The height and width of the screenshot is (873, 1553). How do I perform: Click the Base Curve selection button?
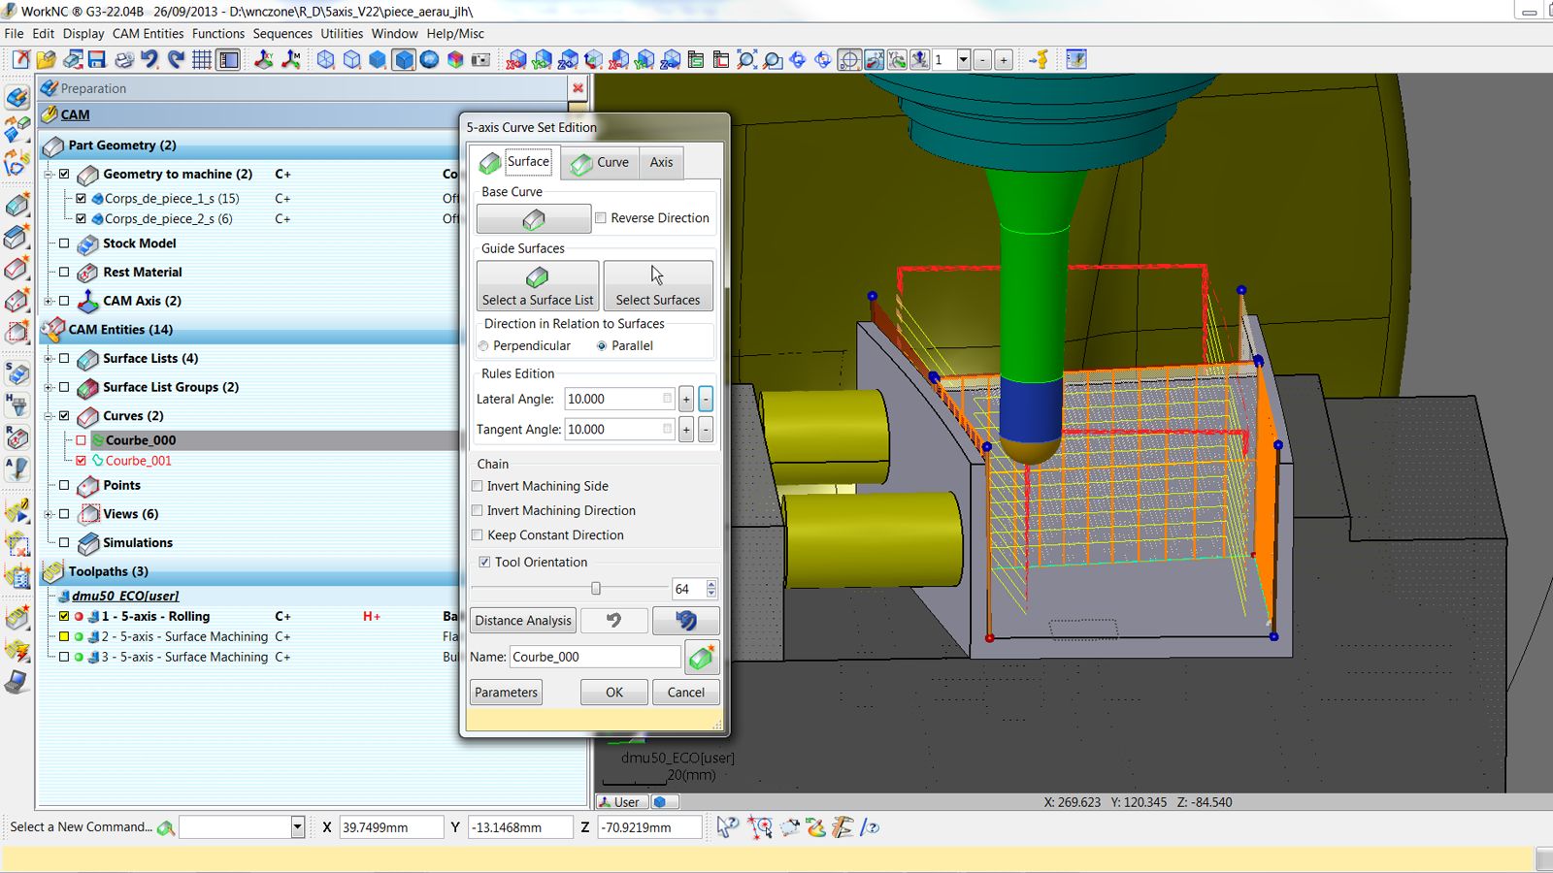pos(533,219)
